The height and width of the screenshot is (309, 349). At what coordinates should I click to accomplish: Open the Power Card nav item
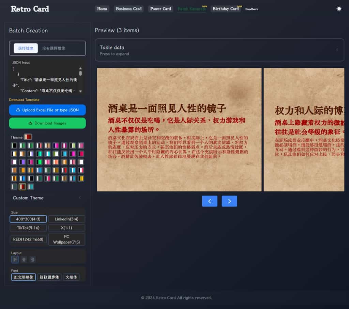point(161,9)
